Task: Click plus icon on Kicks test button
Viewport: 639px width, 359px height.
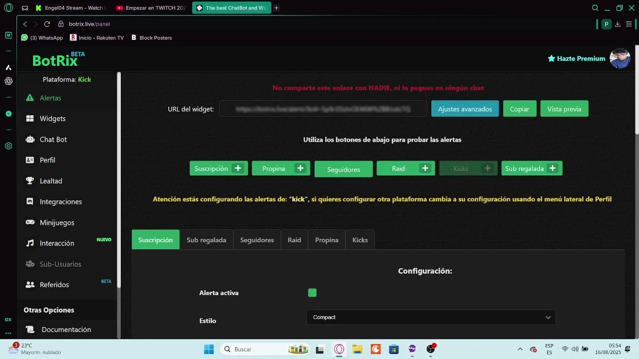Action: (488, 169)
